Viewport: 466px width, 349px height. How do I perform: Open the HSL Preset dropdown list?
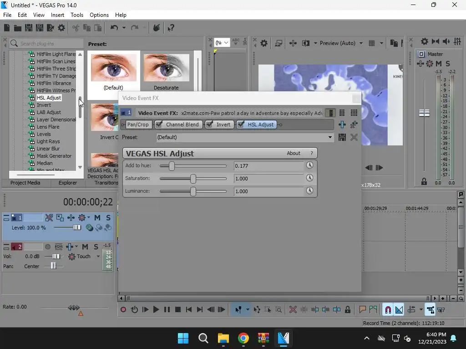330,137
